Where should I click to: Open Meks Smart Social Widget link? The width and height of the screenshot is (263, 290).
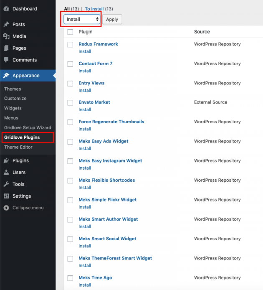[x=107, y=239]
